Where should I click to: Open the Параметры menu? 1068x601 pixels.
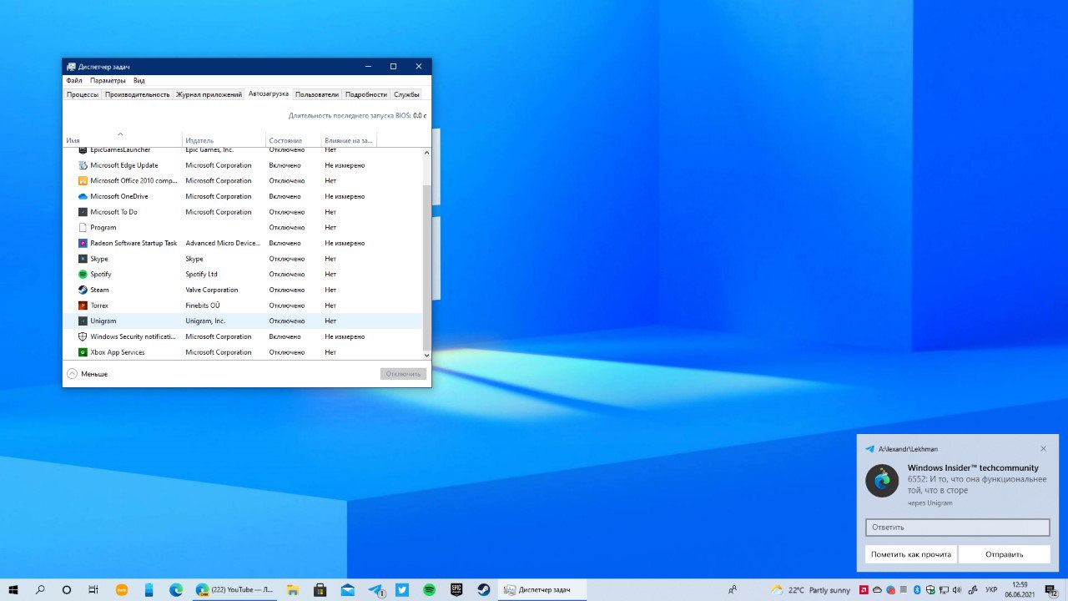click(x=108, y=81)
